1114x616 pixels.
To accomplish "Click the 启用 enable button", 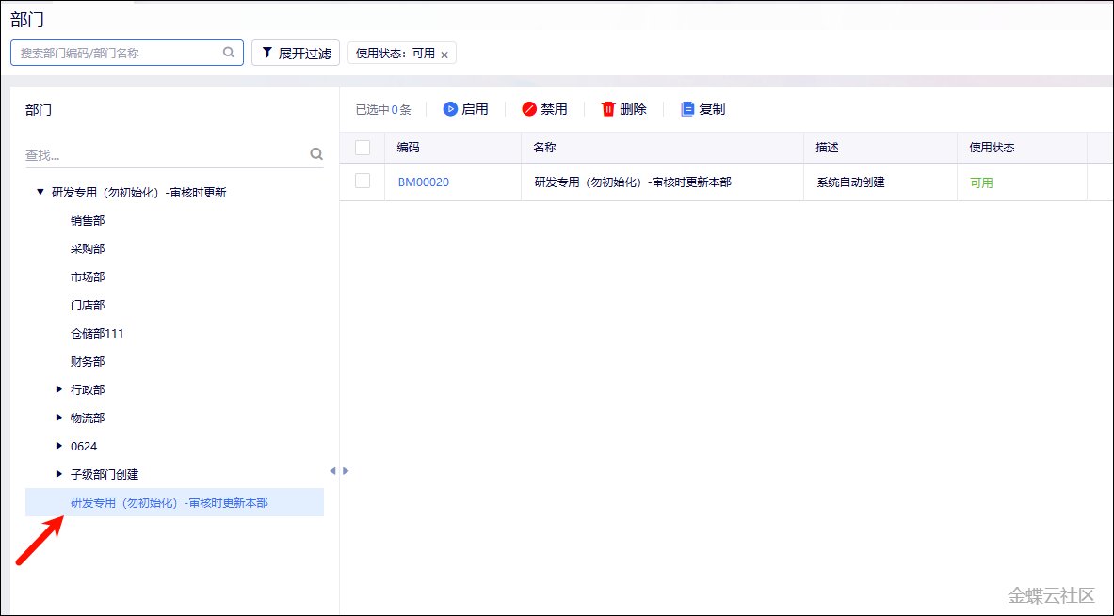I will pyautogui.click(x=466, y=109).
